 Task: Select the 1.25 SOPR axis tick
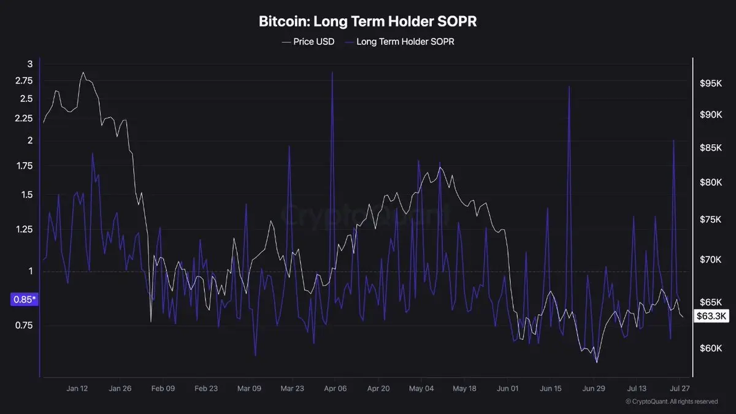point(23,229)
